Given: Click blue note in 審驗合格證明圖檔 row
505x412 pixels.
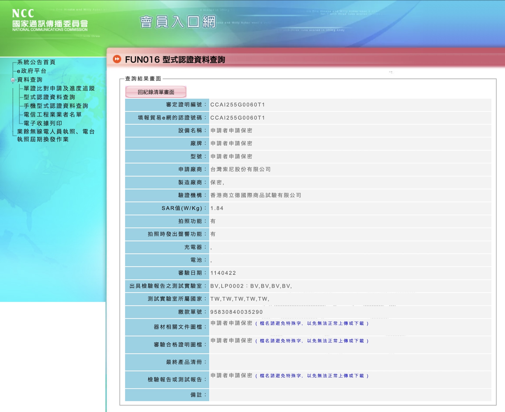Looking at the screenshot, I should click(x=312, y=341).
